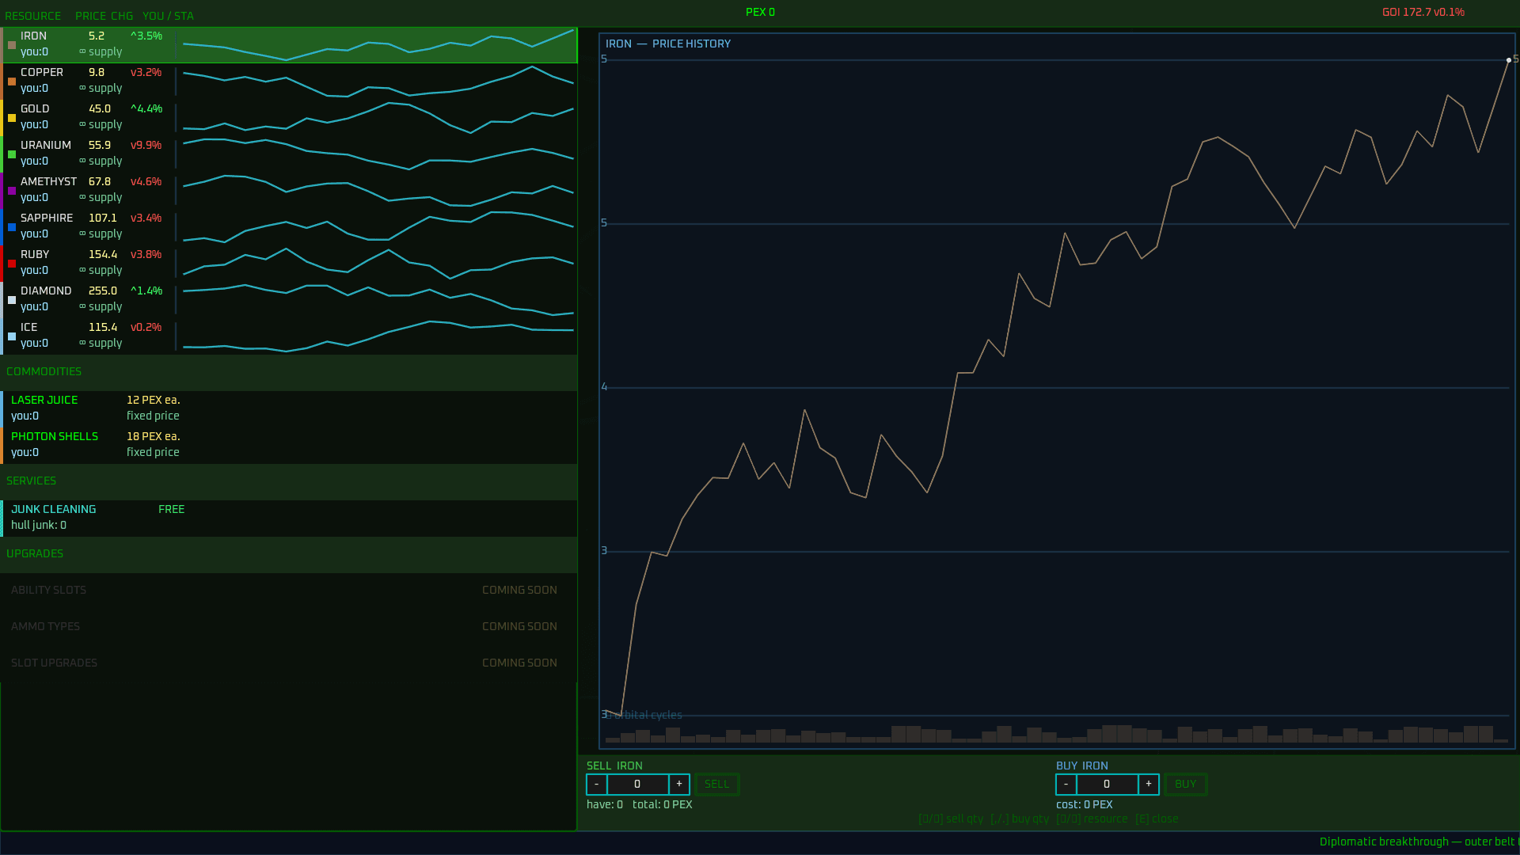
Task: Select the GOLD resource name
Action: click(x=35, y=108)
